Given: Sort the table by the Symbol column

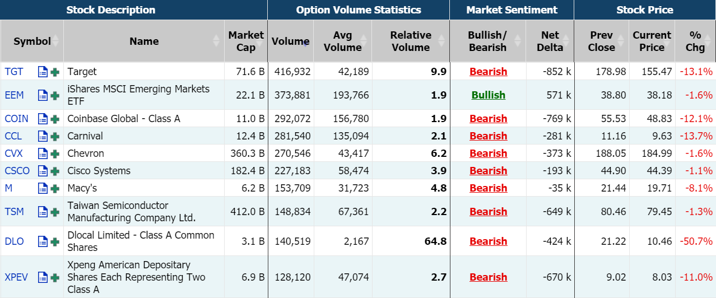Looking at the screenshot, I should point(32,41).
